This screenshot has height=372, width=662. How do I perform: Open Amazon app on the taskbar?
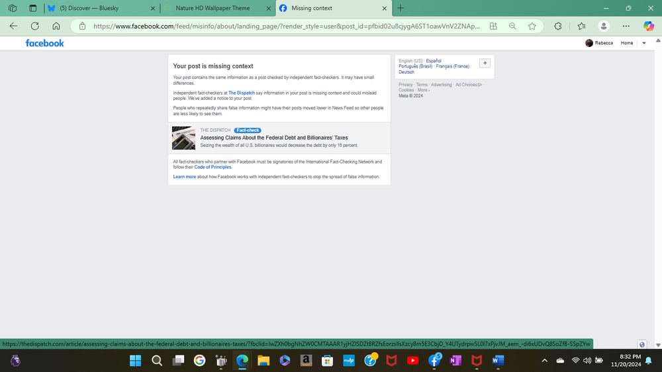(306, 361)
